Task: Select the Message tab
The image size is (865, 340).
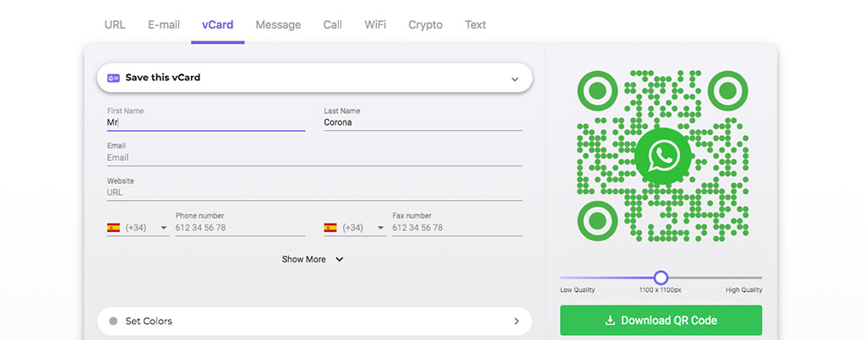Action: pyautogui.click(x=278, y=24)
